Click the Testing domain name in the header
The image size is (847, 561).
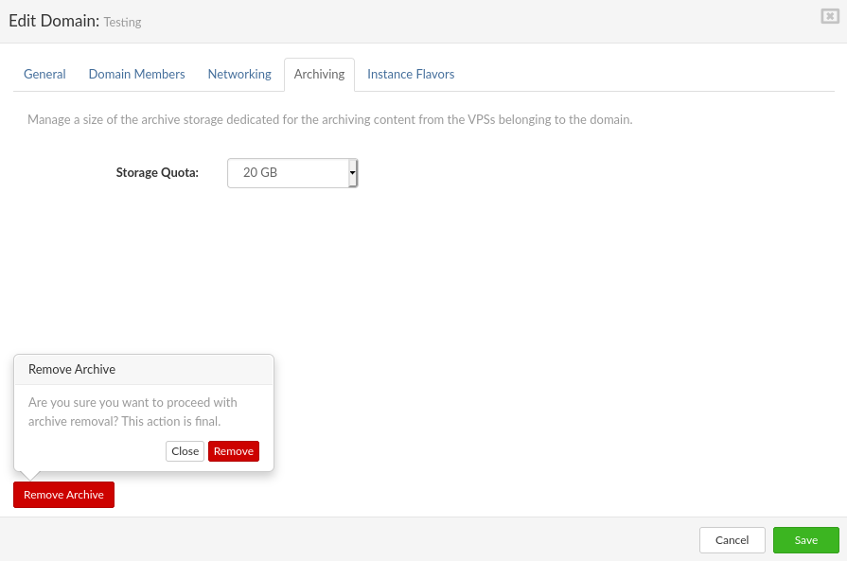122,22
